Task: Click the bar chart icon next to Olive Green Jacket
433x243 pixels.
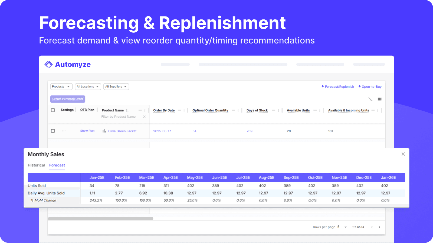Action: (x=104, y=131)
